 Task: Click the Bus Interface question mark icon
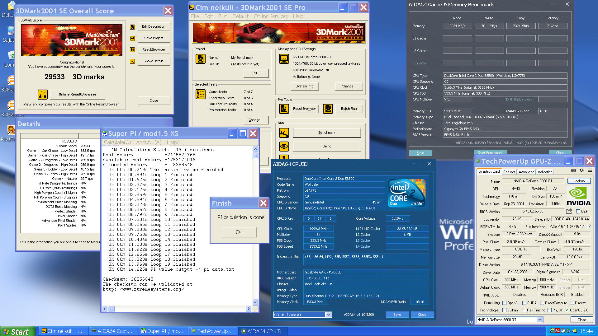pyautogui.click(x=589, y=226)
